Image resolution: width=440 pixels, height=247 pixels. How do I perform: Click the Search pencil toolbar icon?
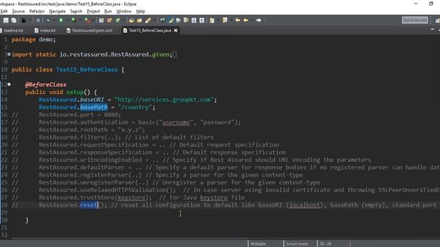click(x=148, y=20)
